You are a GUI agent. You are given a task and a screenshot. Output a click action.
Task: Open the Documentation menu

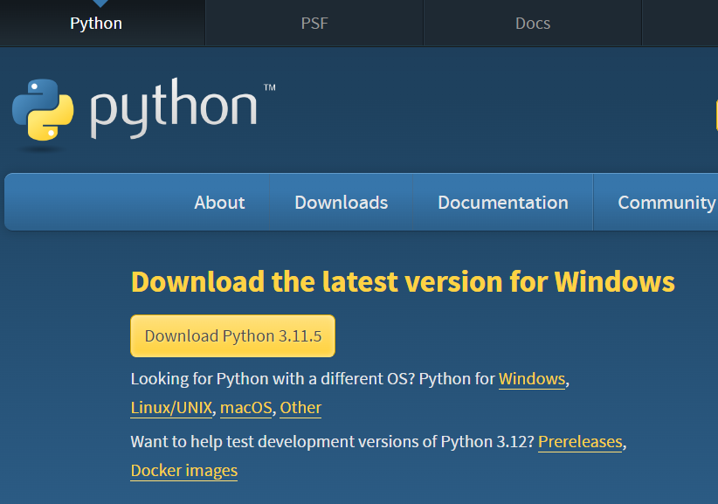click(503, 203)
